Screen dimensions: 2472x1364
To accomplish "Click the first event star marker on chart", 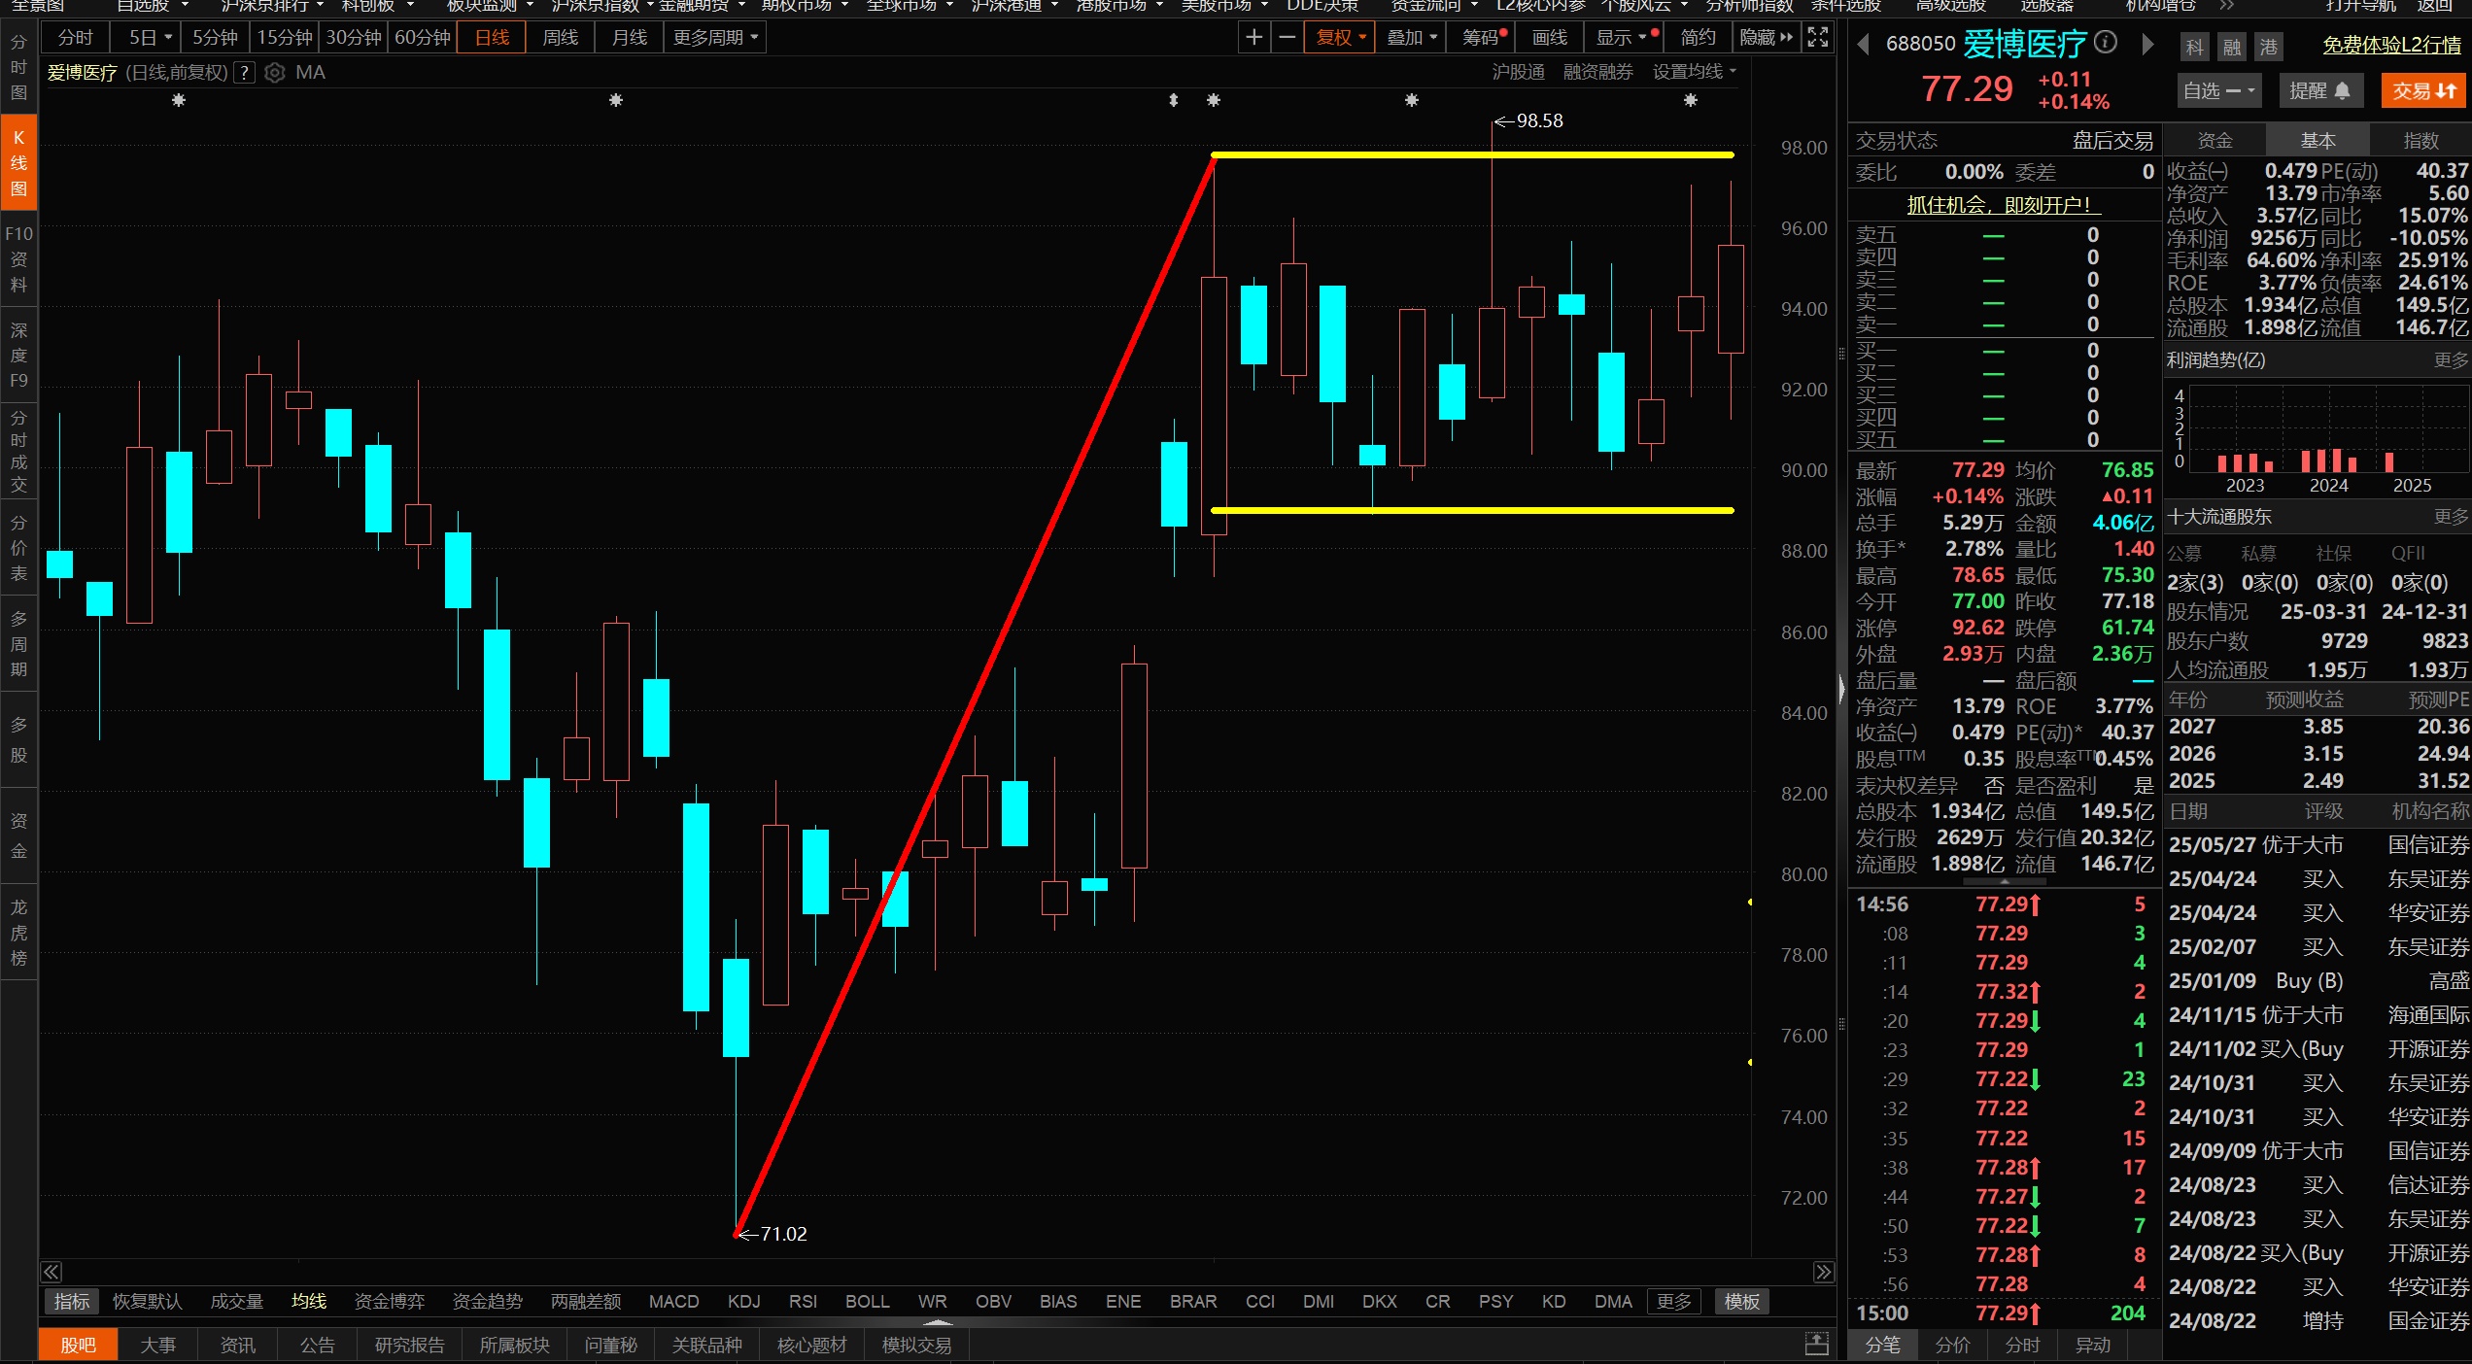I will pos(178,100).
